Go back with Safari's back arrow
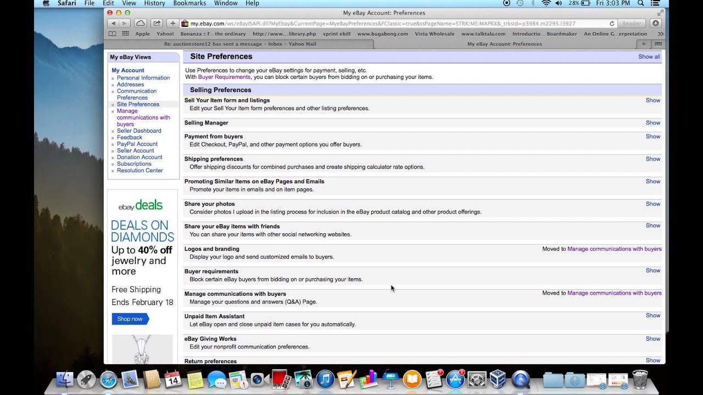Image resolution: width=703 pixels, height=395 pixels. point(113,24)
